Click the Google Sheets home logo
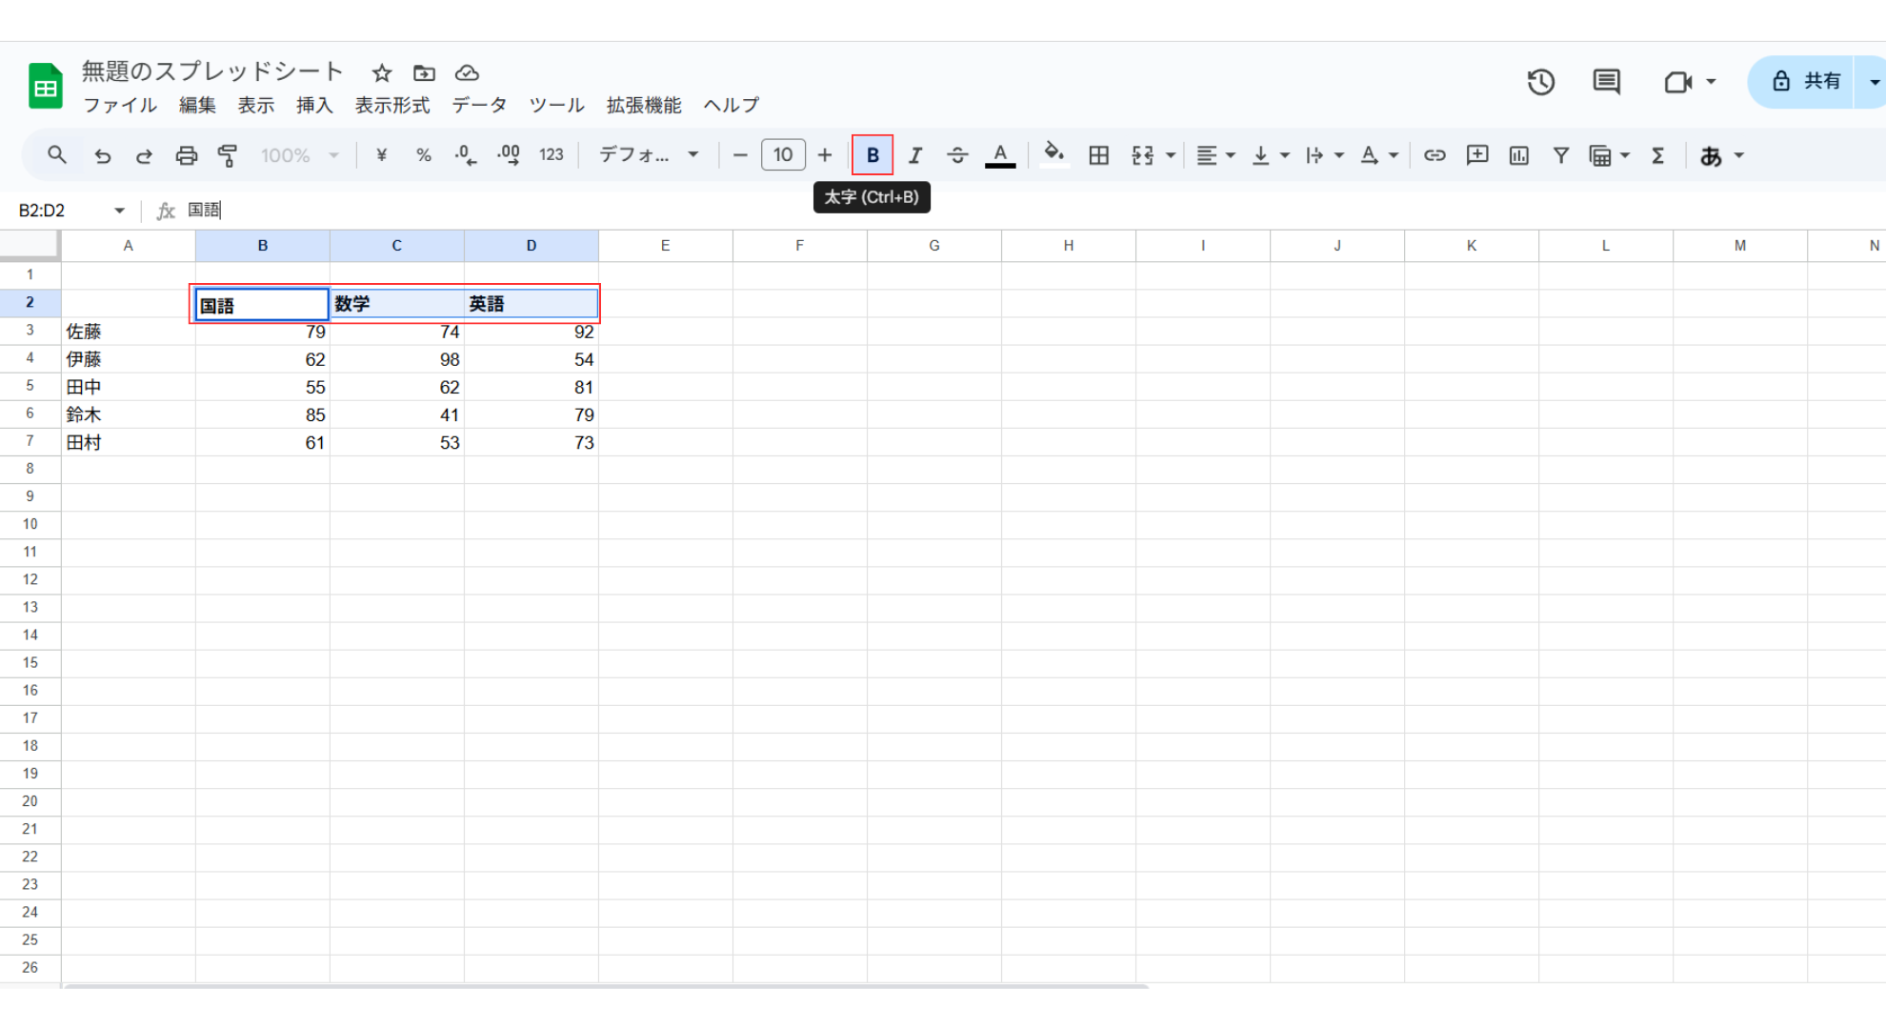The image size is (1886, 1029). click(x=45, y=86)
